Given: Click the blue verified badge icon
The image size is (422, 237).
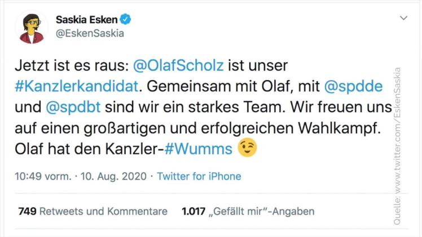Looking at the screenshot, I should click(x=126, y=19).
